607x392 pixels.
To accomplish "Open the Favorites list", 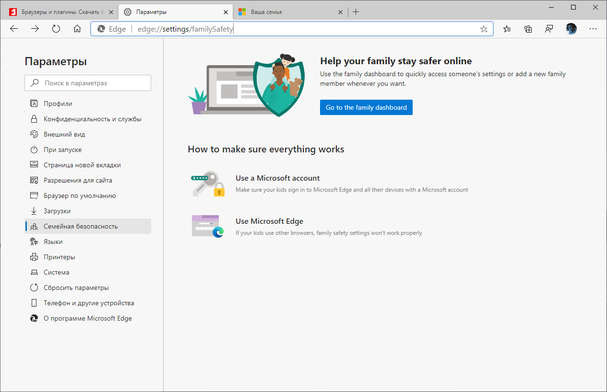I will pyautogui.click(x=507, y=29).
